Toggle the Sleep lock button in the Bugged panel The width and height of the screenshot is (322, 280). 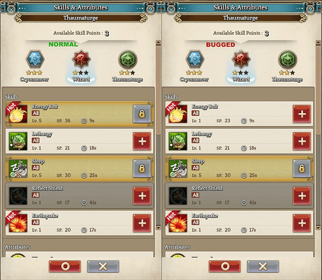point(302,169)
